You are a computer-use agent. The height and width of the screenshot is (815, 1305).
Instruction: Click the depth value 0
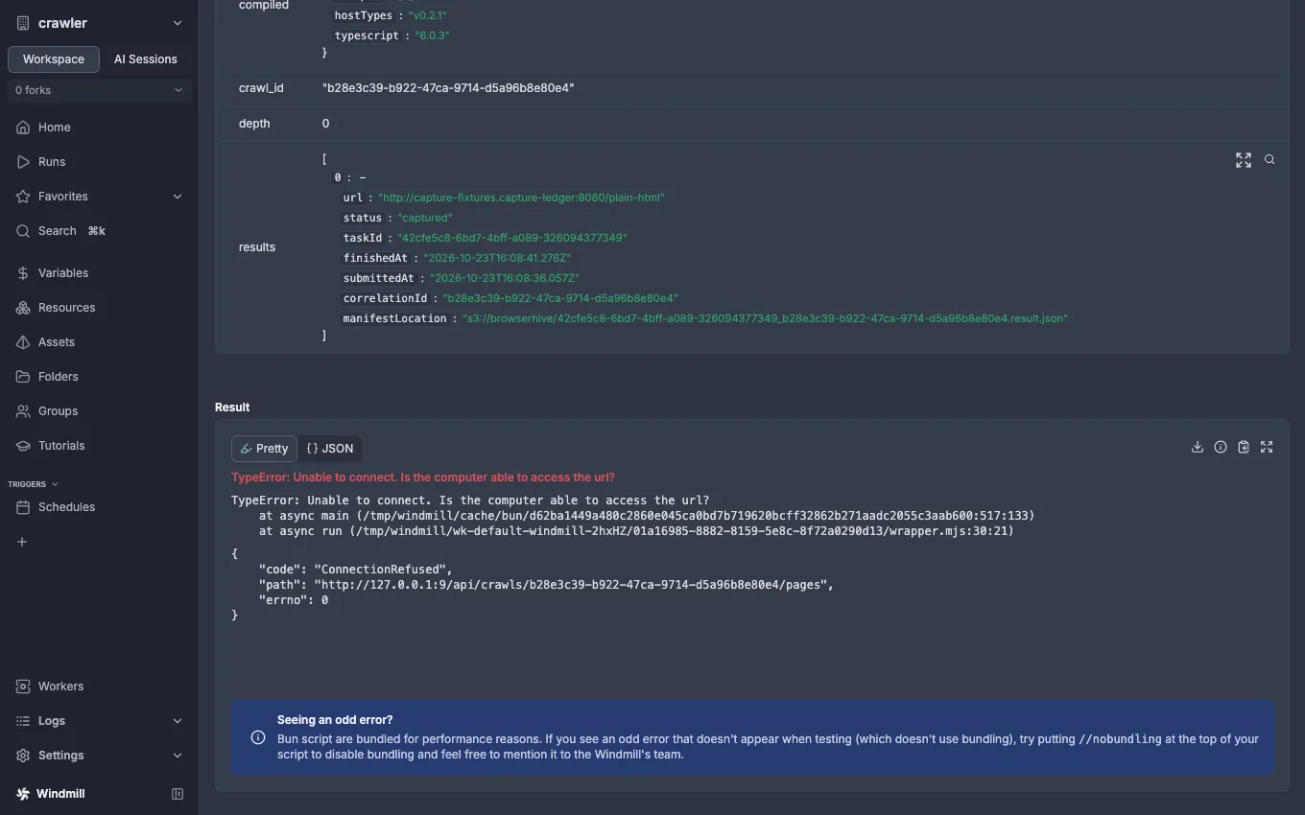326,124
